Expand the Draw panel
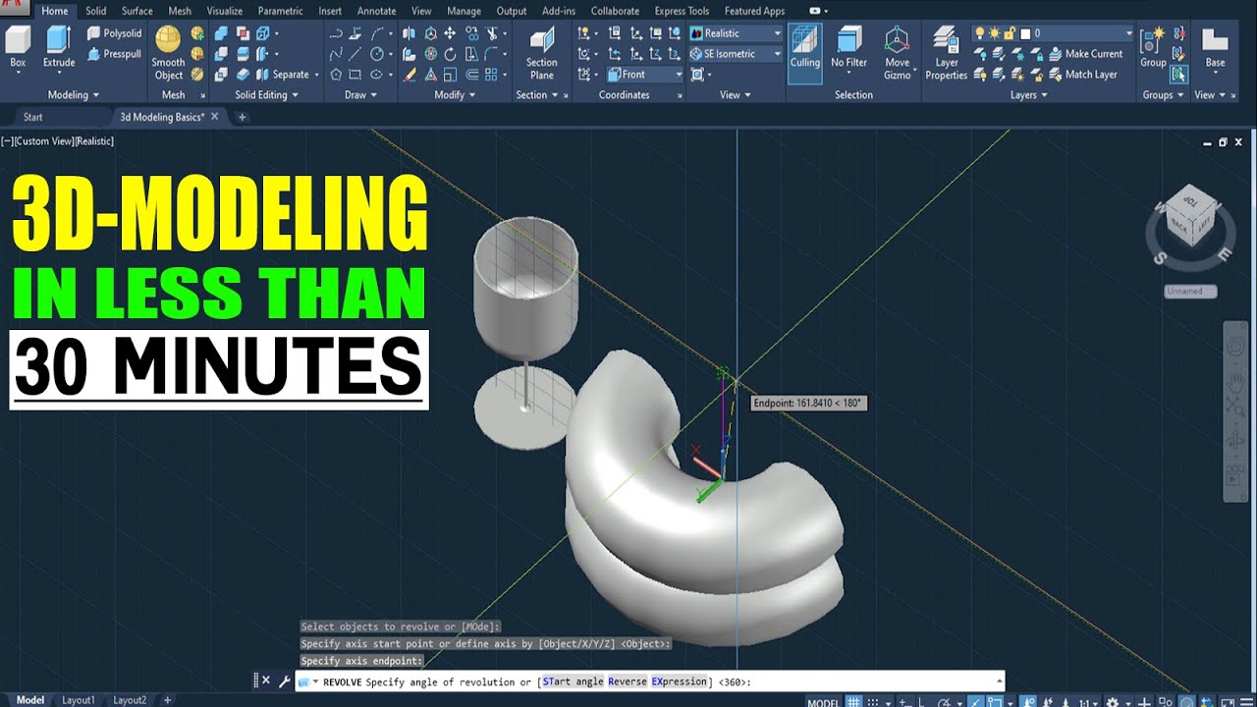1257x707 pixels. tap(359, 95)
